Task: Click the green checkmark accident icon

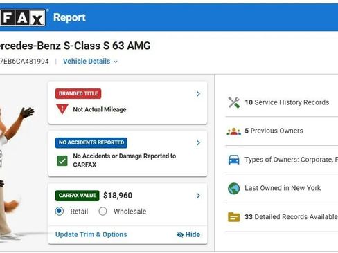Action: (62, 160)
